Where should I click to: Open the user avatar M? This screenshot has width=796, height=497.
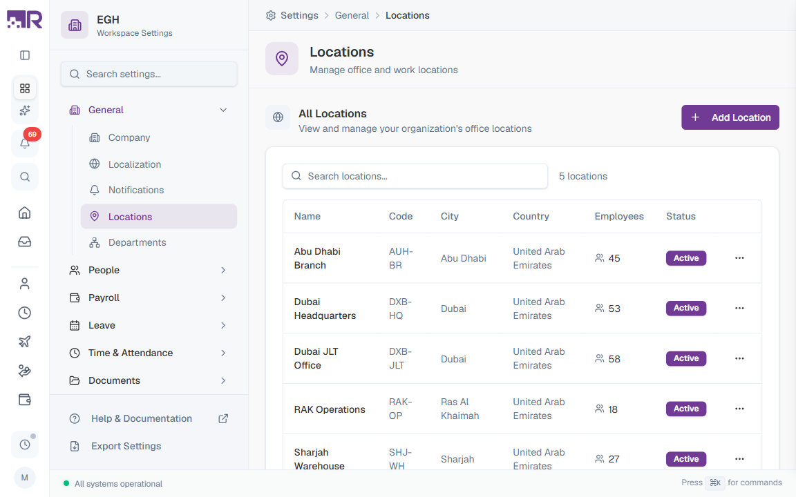pyautogui.click(x=24, y=477)
